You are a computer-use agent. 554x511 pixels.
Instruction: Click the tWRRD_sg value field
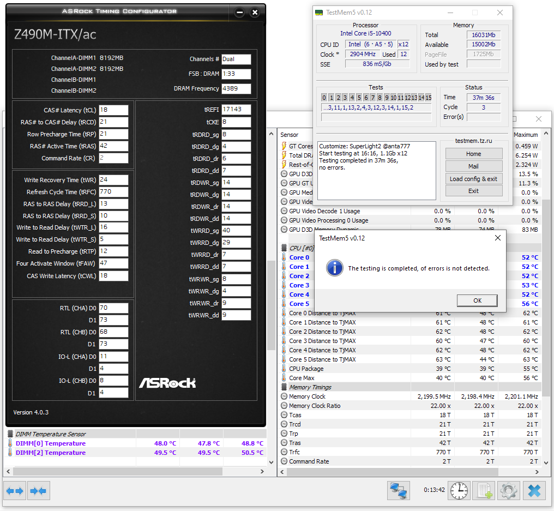(x=236, y=230)
